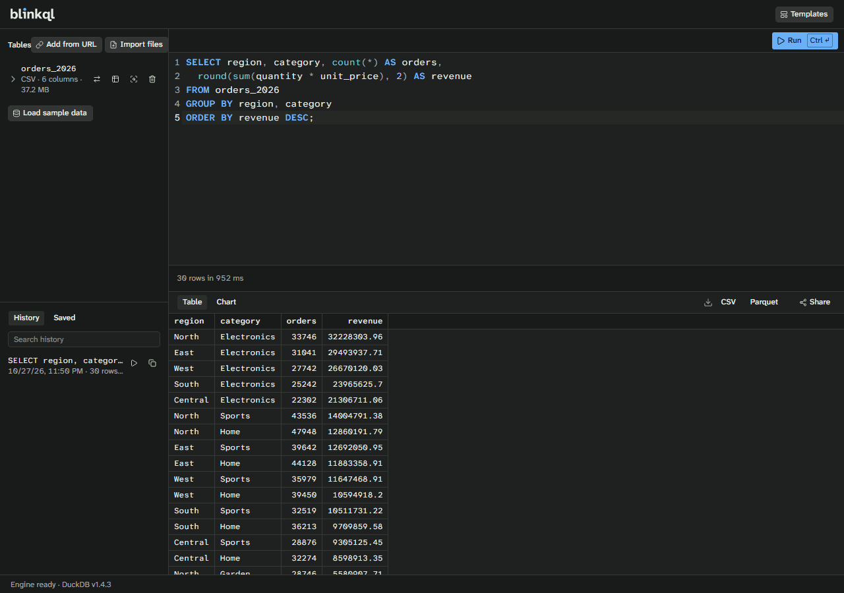Copy the history query with copy icon
The height and width of the screenshot is (593, 844).
coord(152,363)
